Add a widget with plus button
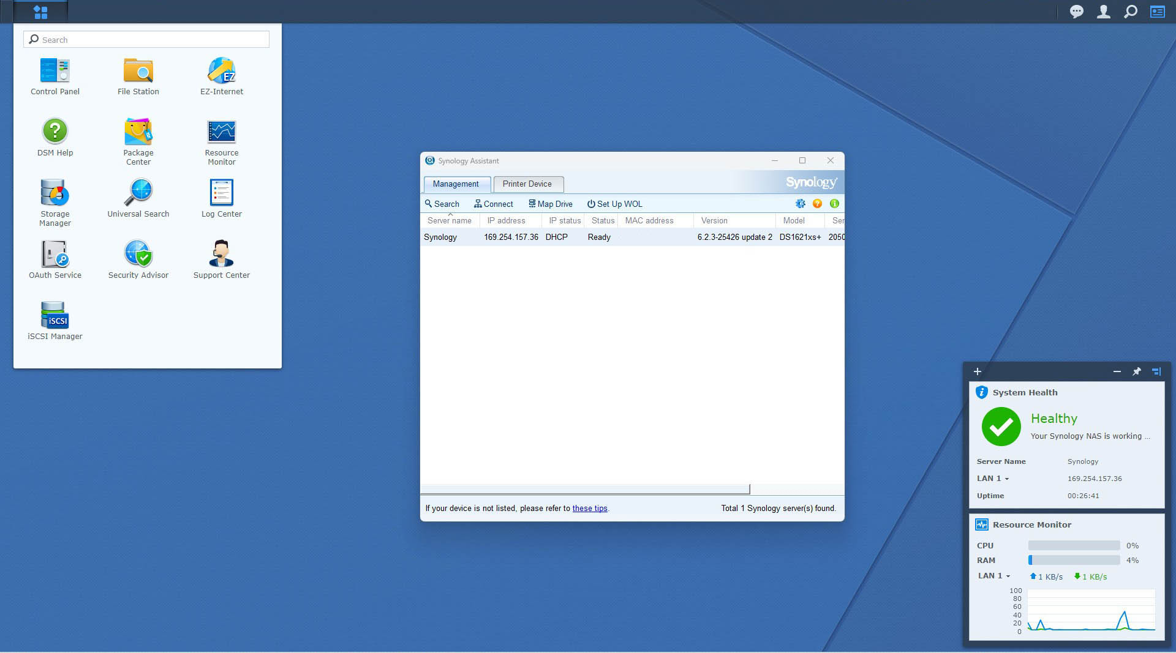 [978, 371]
